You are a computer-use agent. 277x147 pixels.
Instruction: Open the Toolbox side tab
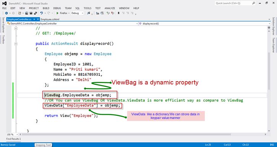3,39
